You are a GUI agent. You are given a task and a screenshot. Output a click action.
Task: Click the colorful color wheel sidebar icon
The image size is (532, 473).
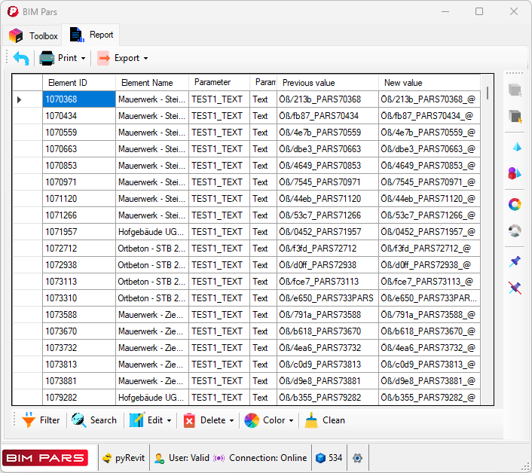(515, 203)
